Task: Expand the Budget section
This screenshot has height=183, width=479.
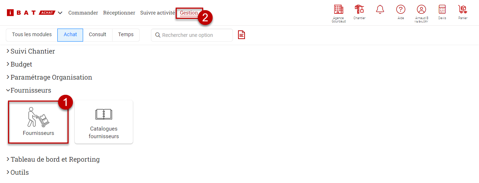Action: (19, 64)
